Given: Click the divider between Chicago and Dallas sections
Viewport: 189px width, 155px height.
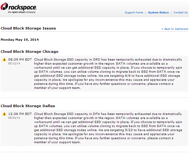Looking at the screenshot, I should pyautogui.click(x=94, y=98).
